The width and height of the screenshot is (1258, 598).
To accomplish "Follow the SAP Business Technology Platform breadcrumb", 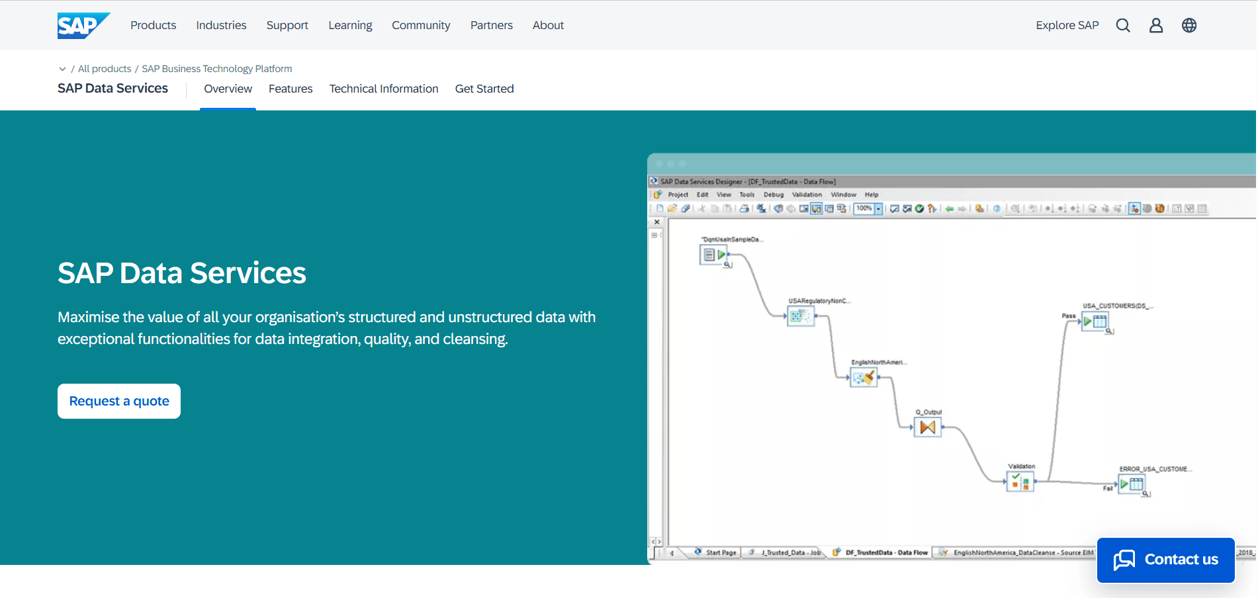I will [x=217, y=69].
